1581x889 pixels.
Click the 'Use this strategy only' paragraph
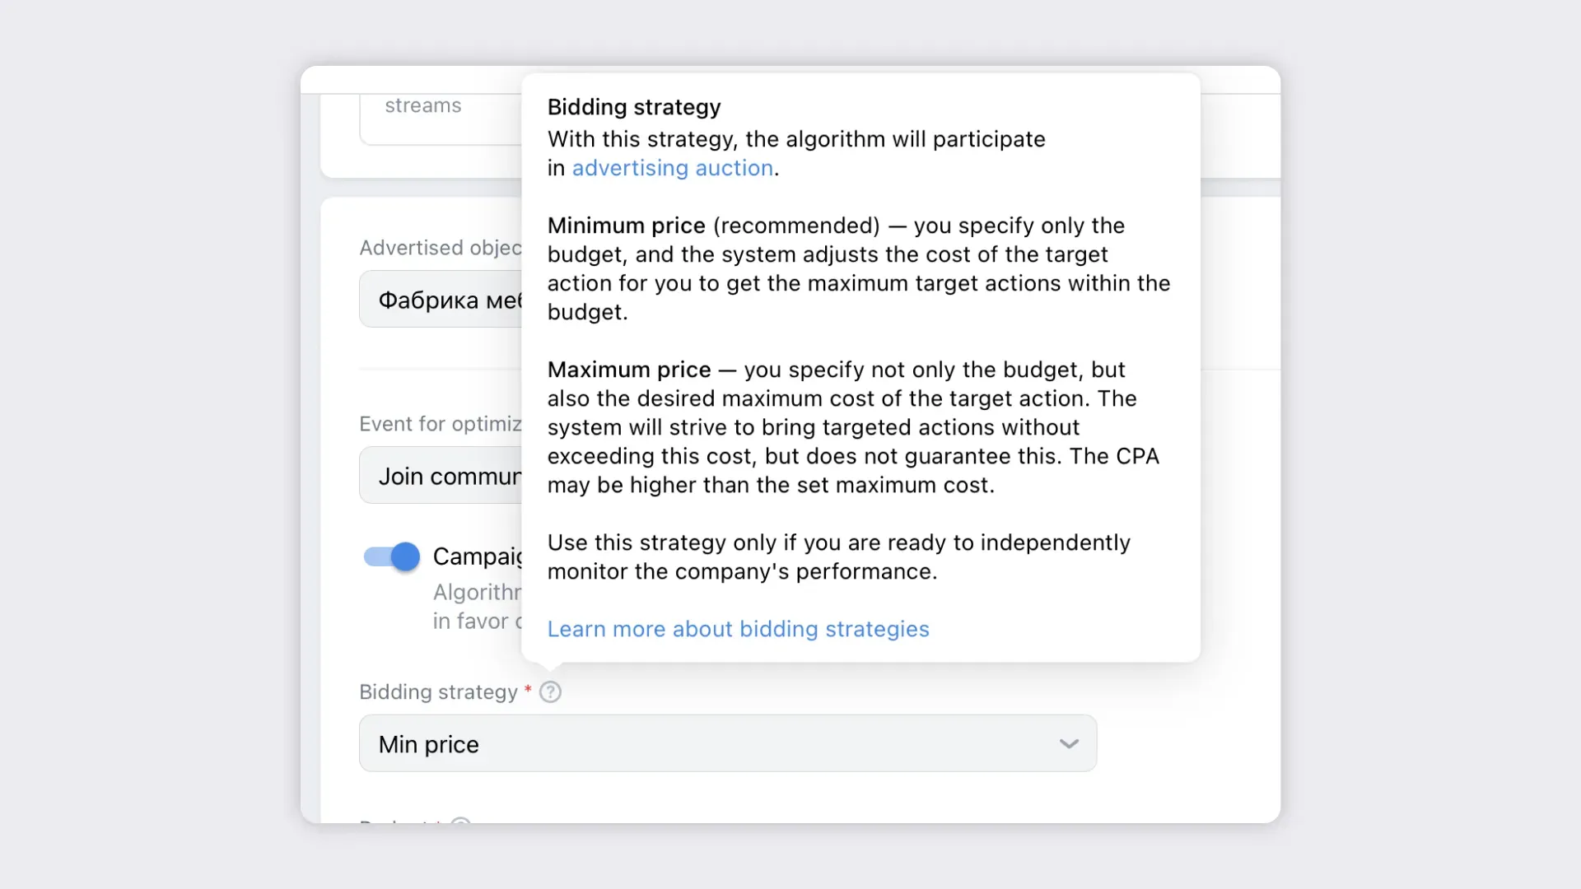click(838, 557)
